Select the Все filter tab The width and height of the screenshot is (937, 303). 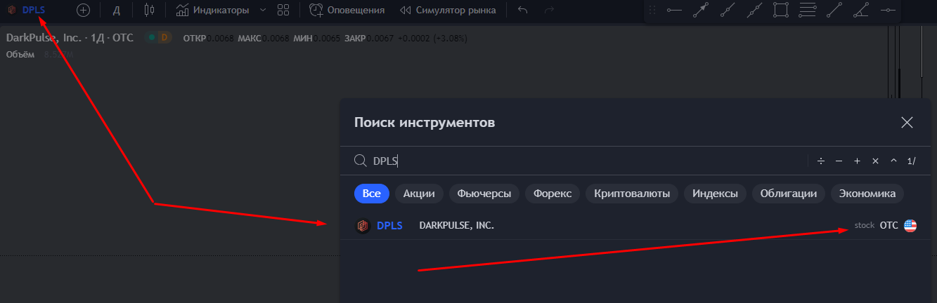pyautogui.click(x=372, y=194)
